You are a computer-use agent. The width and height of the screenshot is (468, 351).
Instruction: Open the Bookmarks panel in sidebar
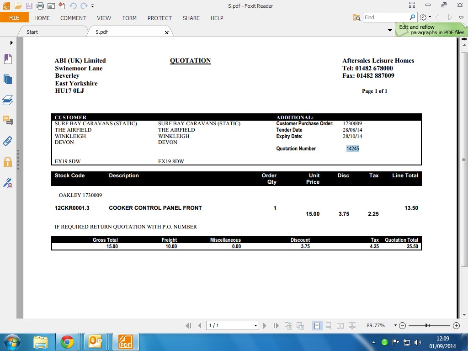(x=8, y=59)
